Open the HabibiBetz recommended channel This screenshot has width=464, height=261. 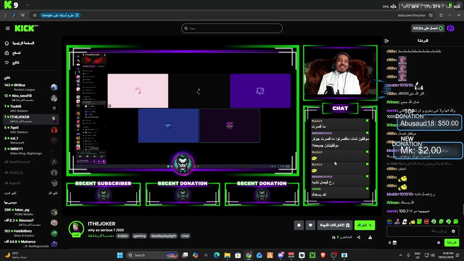pos(31,233)
